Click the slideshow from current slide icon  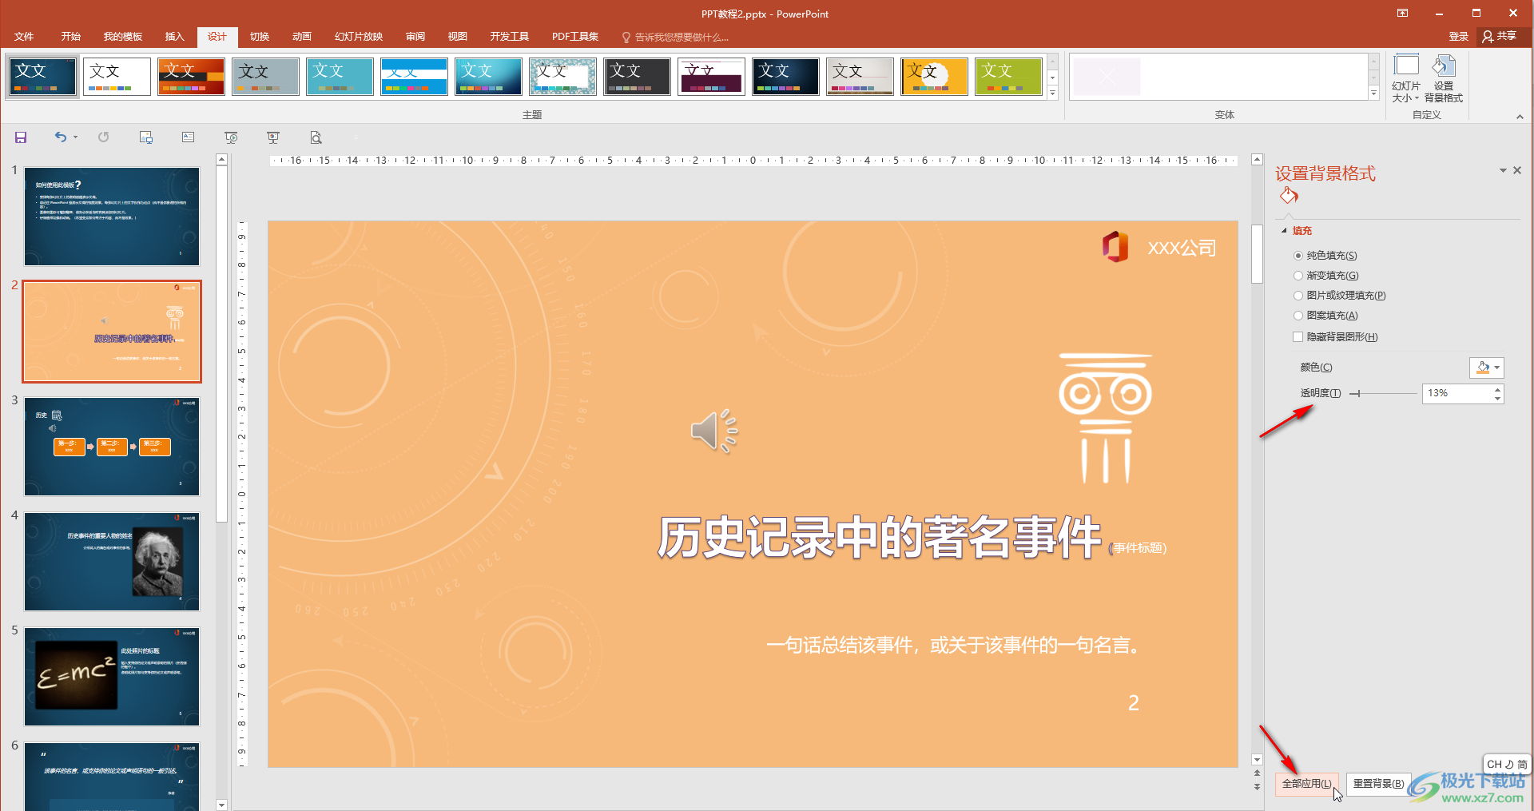pos(273,137)
